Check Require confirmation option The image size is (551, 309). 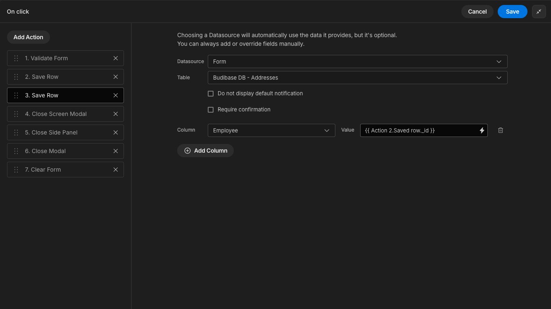coord(211,110)
